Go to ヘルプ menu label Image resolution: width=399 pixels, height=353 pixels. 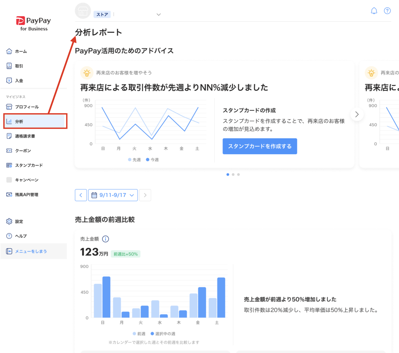pyautogui.click(x=21, y=236)
